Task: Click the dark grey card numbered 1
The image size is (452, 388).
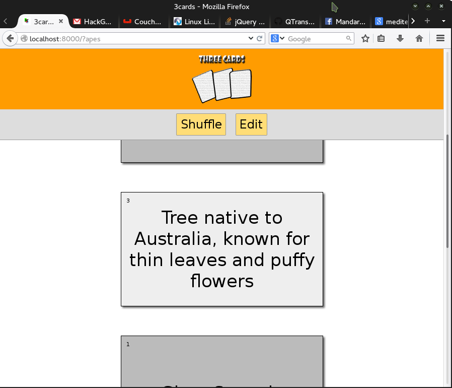Action: [222, 361]
